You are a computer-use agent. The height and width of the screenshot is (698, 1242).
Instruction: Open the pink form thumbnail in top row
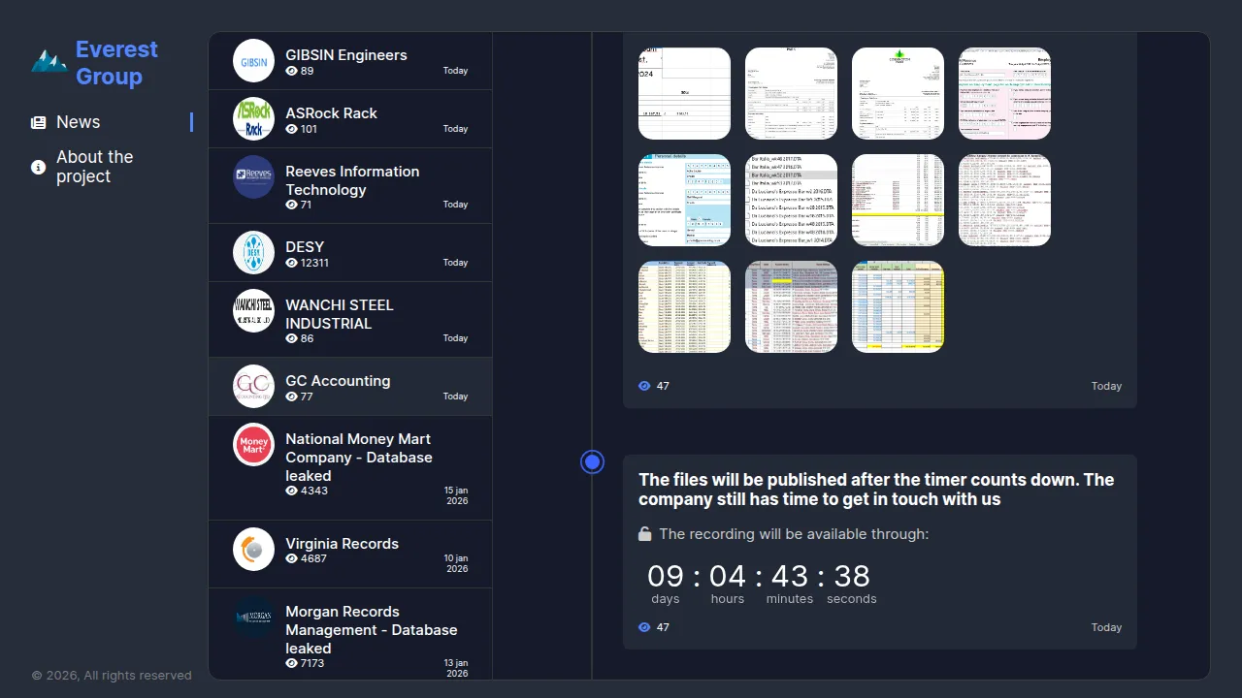pos(1004,93)
